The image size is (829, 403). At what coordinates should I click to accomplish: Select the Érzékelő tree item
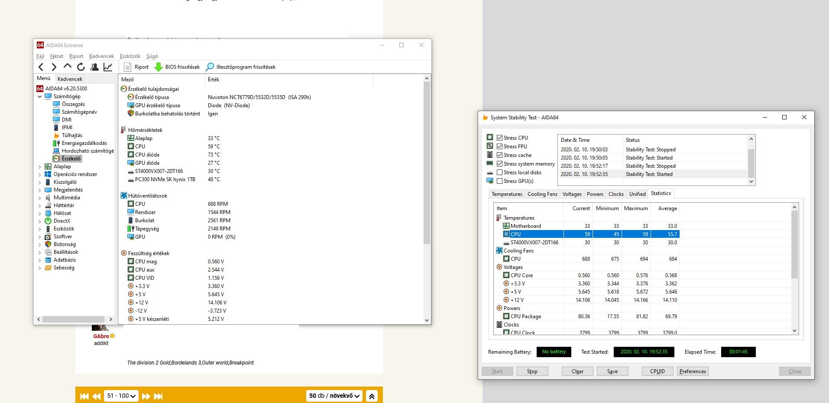pos(67,159)
